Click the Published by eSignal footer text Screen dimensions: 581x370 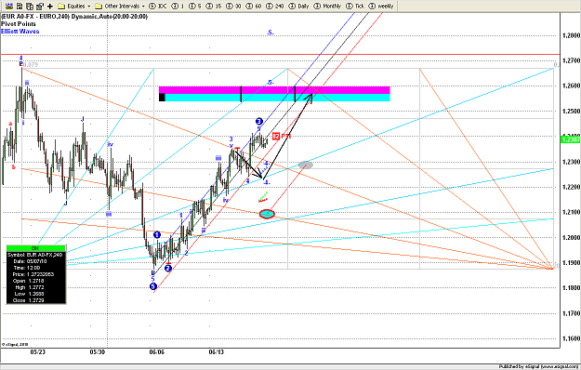pyautogui.click(x=538, y=366)
